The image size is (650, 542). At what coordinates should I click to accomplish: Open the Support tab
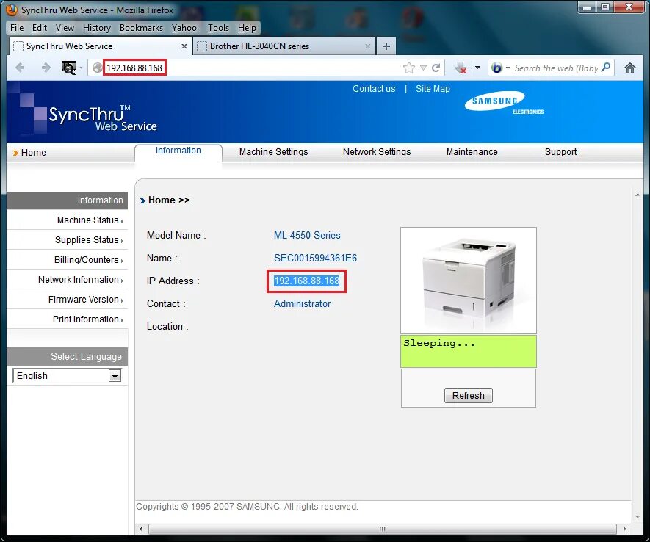560,152
